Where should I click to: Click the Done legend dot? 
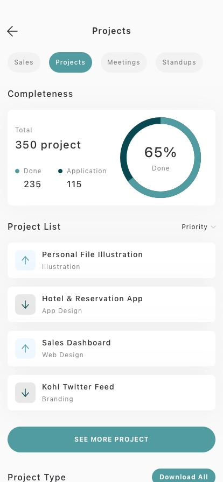[x=17, y=171]
